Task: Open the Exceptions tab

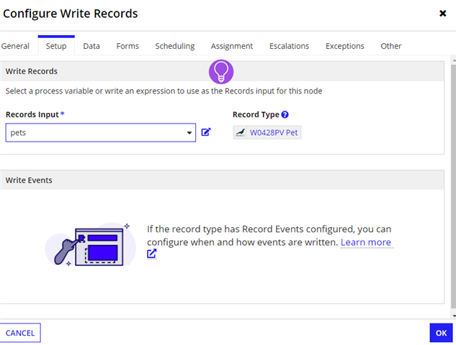Action: 345,46
